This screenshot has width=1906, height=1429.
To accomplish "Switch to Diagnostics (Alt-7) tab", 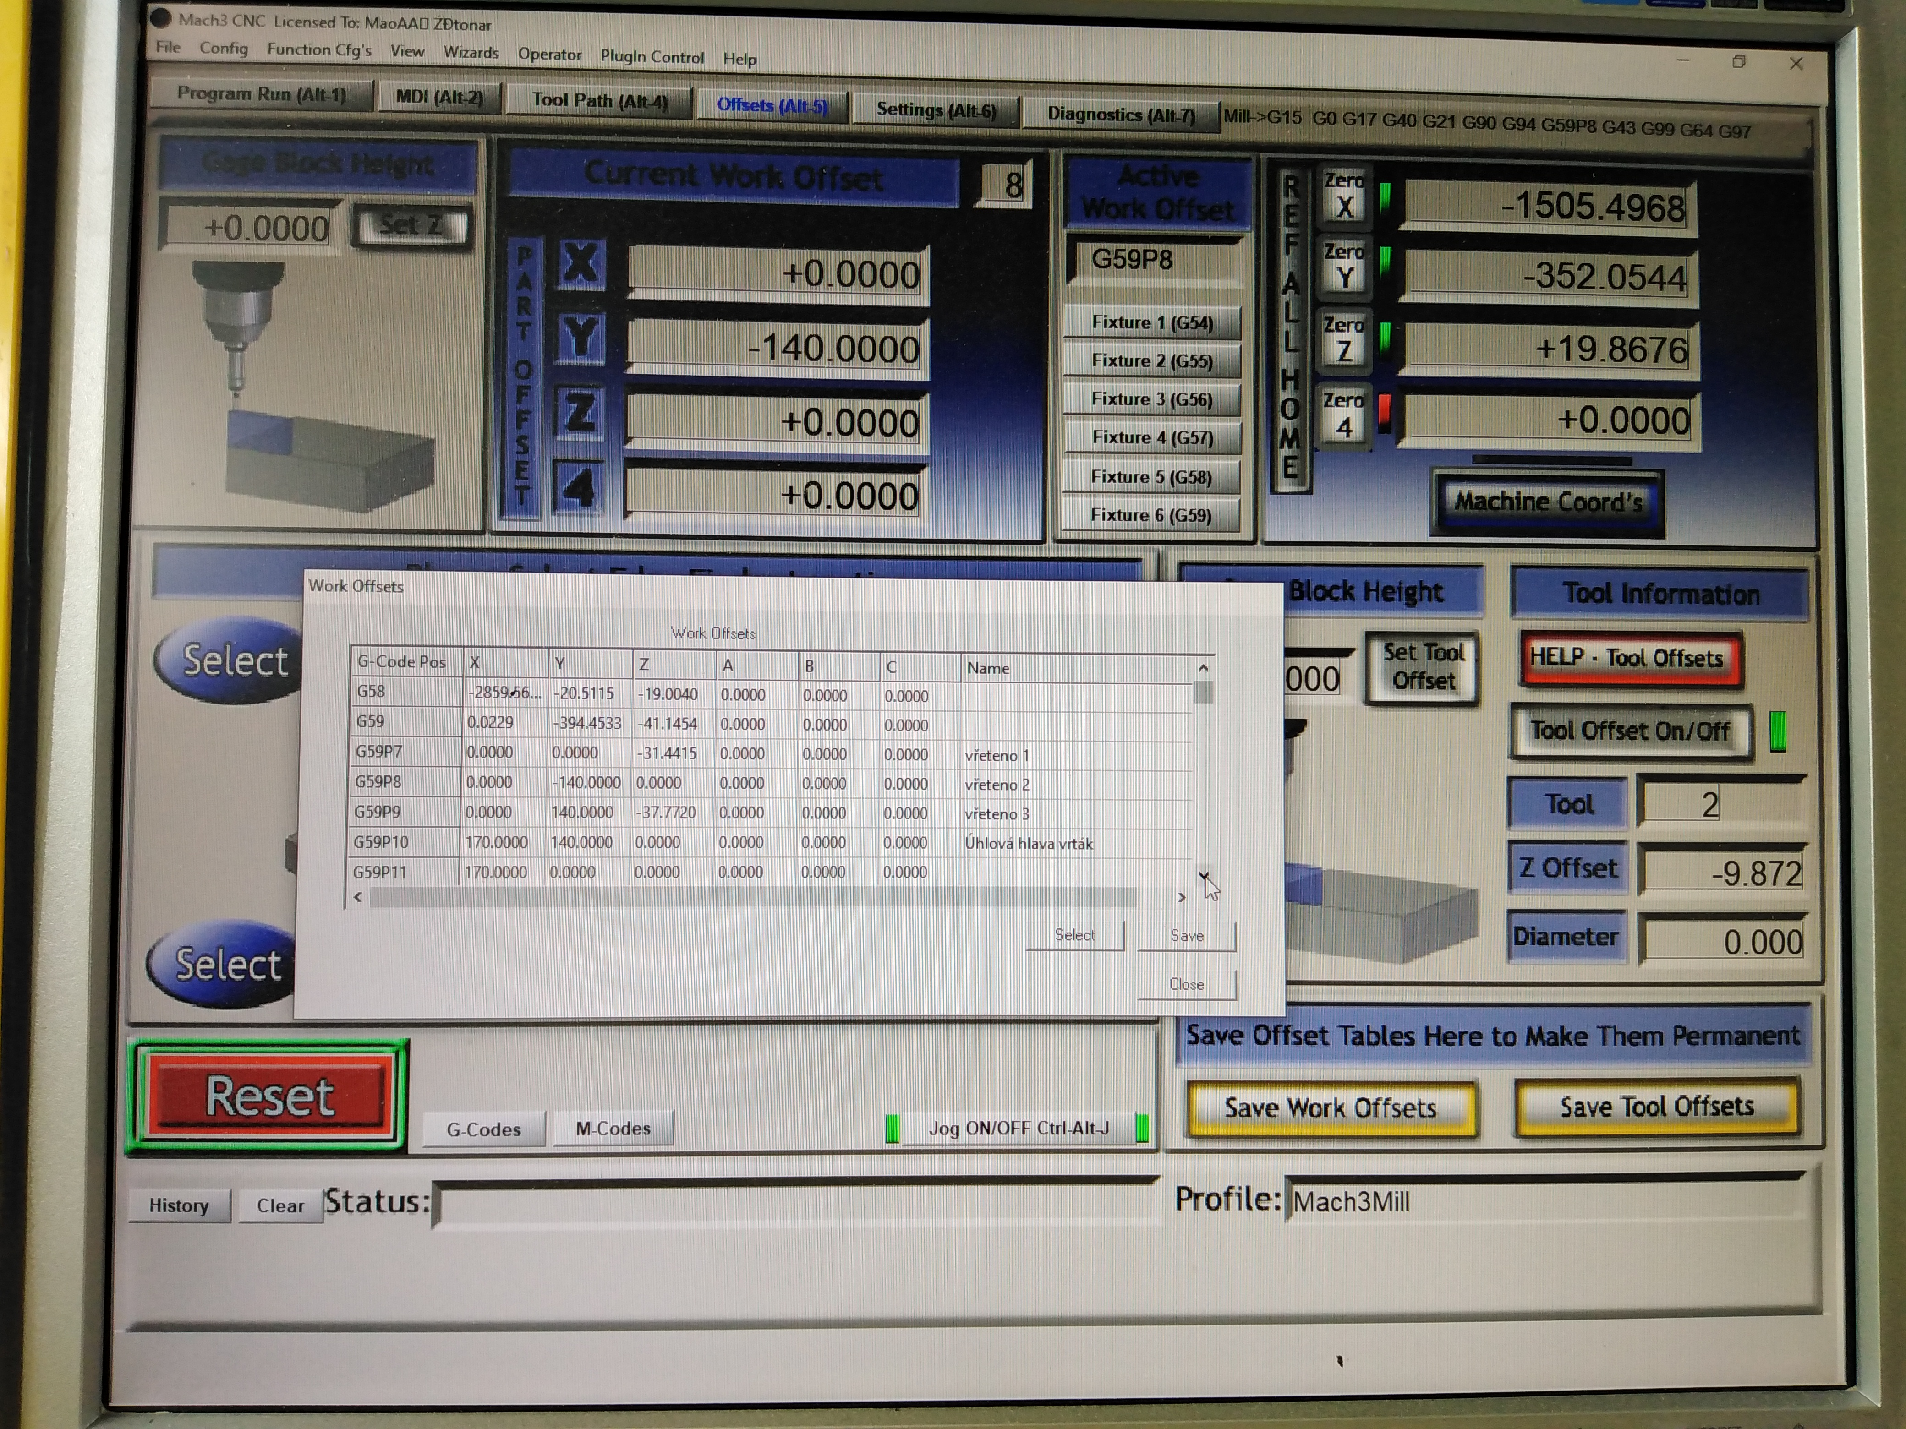I will point(1120,115).
